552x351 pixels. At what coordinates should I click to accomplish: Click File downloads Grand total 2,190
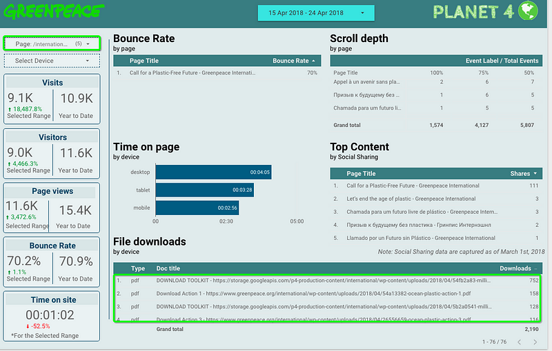click(531, 329)
